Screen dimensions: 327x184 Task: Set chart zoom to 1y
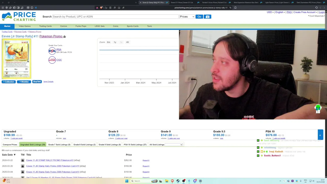pos(115,42)
